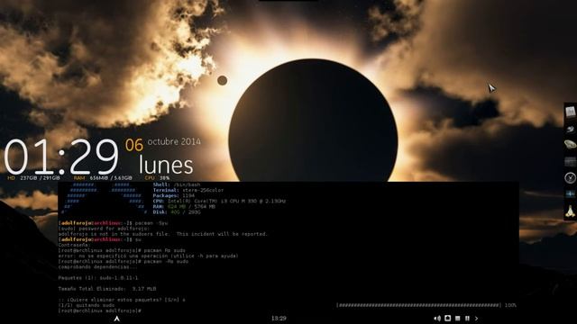Click the 'error: no se especificó una operación' line
This screenshot has height=324, width=577.
click(148, 256)
